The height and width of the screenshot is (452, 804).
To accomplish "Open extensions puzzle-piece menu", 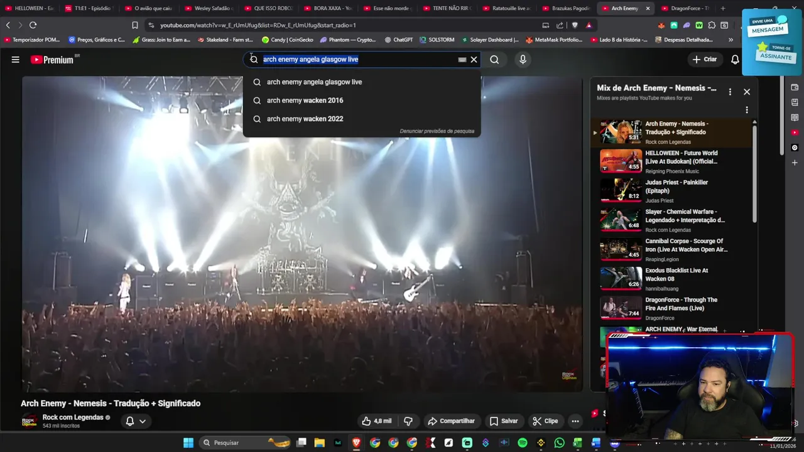I will point(712,25).
